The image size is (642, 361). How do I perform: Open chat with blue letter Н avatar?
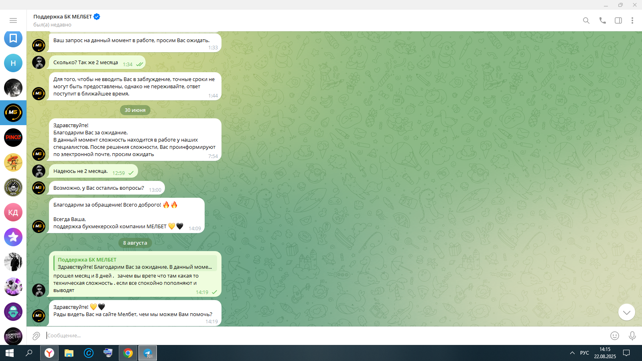pos(13,63)
